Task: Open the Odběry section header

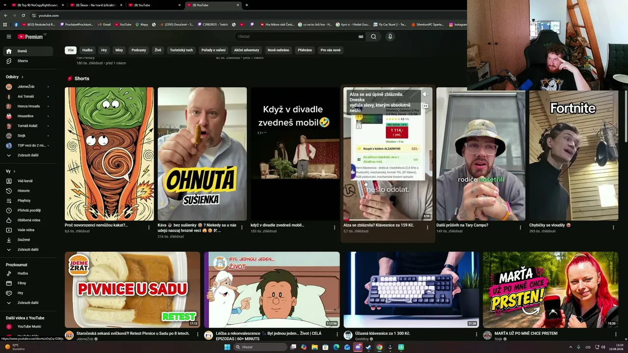Action: click(15, 77)
